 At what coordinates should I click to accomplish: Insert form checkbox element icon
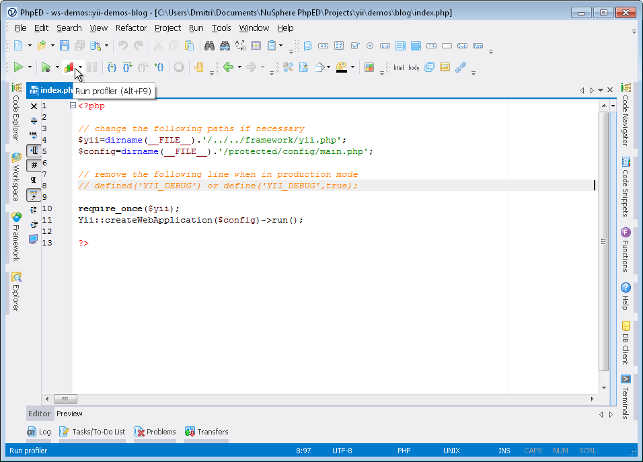point(355,46)
